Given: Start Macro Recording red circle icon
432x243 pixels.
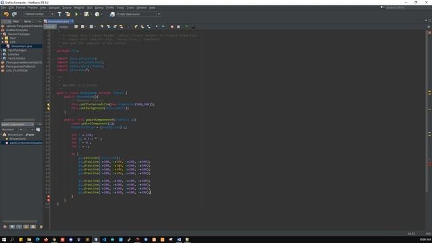Looking at the screenshot, I should click(172, 27).
